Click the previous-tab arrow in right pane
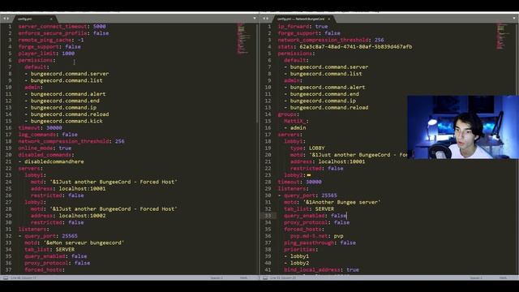Screen dimensions: 519x292 pyautogui.click(x=264, y=19)
